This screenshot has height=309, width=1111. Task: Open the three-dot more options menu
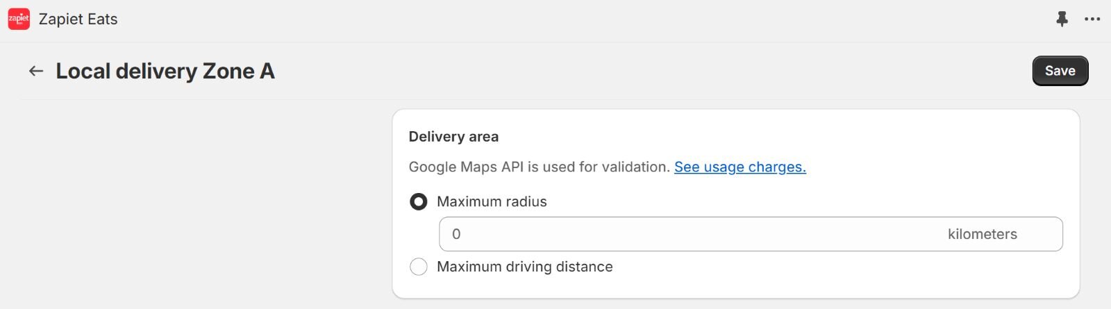click(x=1092, y=19)
